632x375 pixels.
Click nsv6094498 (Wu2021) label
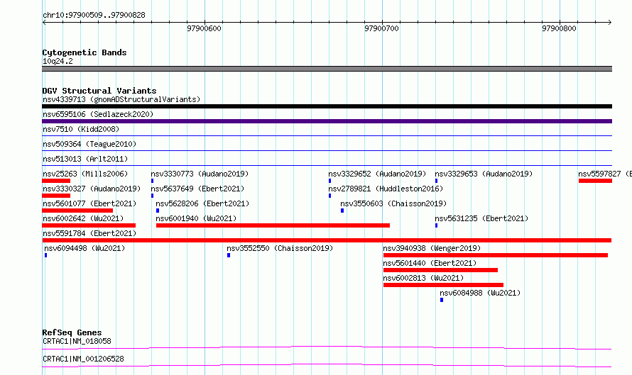pos(85,248)
